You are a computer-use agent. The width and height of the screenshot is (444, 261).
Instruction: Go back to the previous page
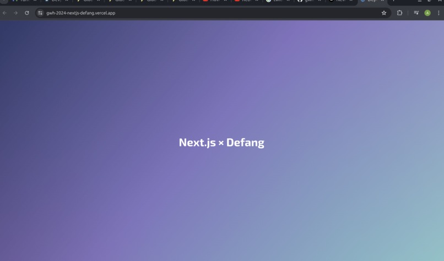click(4, 13)
